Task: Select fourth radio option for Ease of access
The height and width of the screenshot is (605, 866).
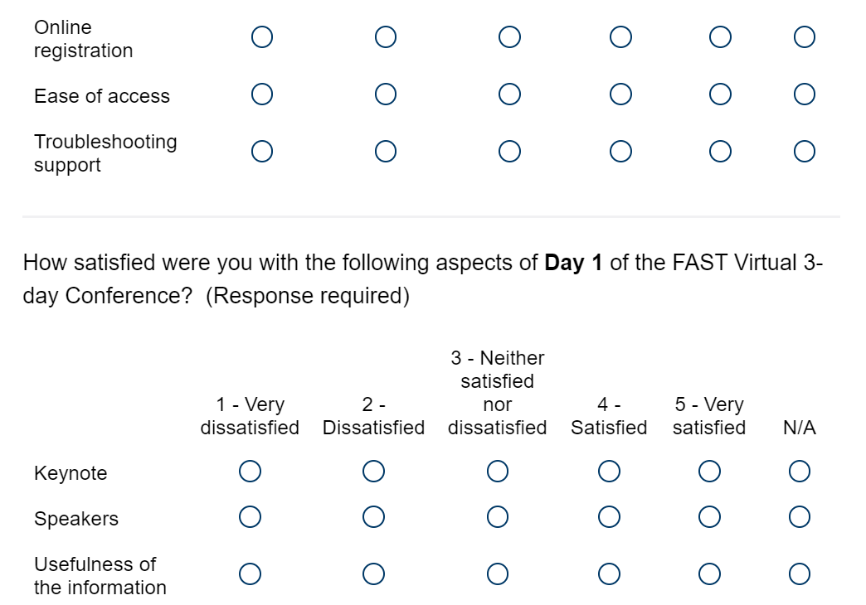Action: pos(620,94)
